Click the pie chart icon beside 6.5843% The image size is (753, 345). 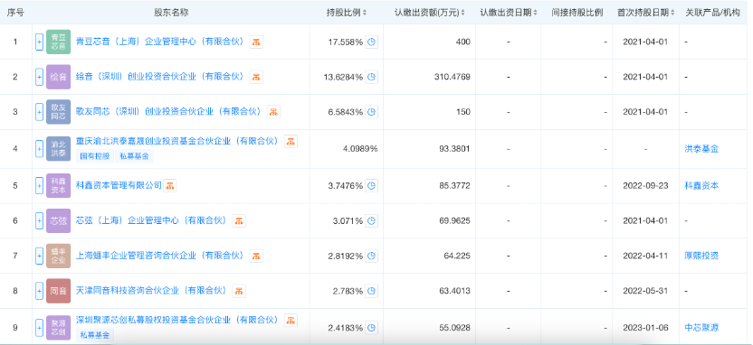point(371,112)
